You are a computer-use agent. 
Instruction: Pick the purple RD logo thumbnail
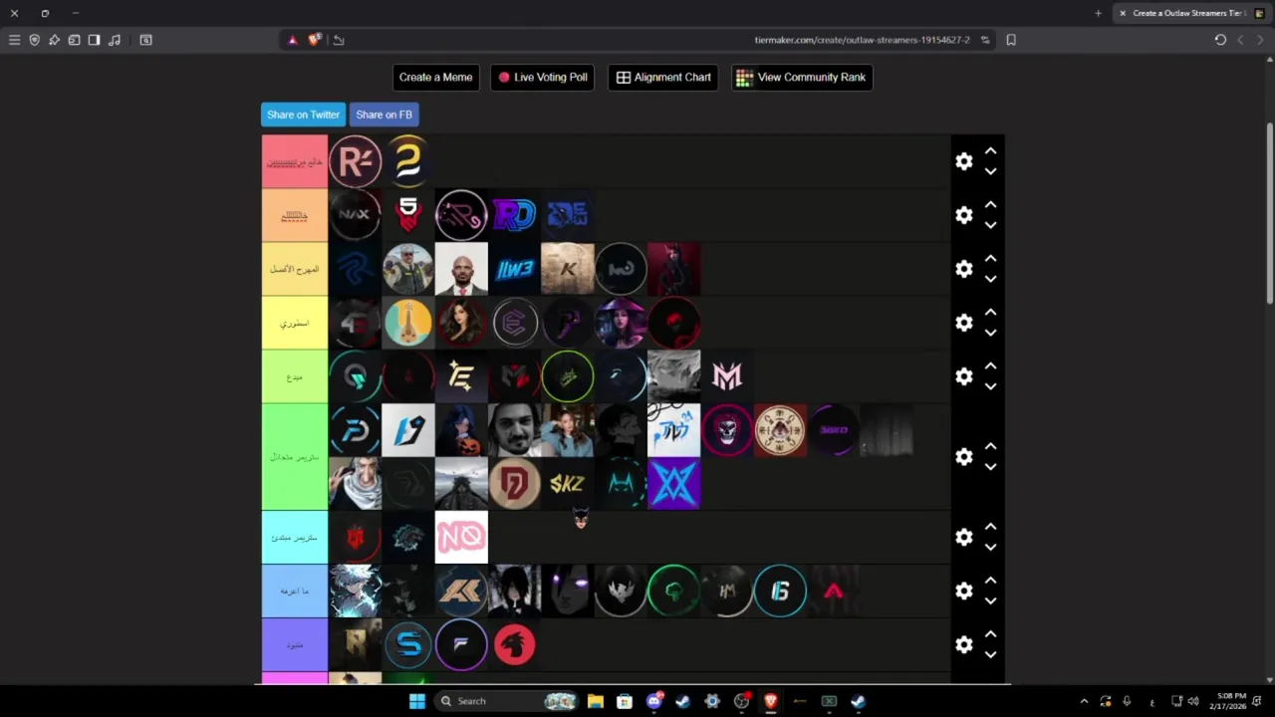(514, 215)
